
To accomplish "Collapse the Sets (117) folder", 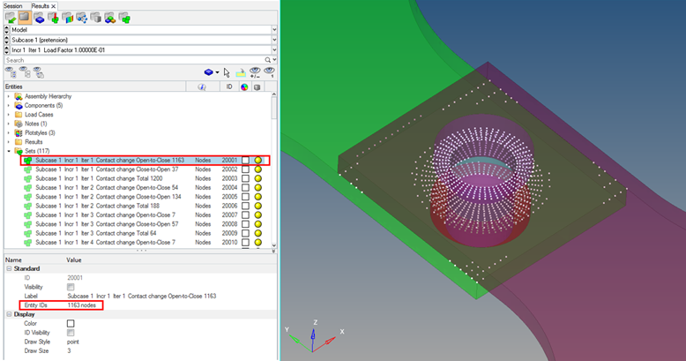I will coord(8,151).
